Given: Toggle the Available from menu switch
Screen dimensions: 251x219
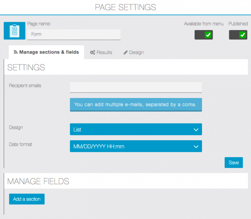Looking at the screenshot, I should [x=204, y=35].
